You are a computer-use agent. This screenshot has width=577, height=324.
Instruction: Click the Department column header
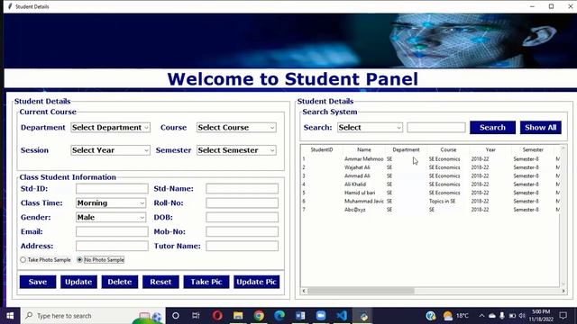406,149
